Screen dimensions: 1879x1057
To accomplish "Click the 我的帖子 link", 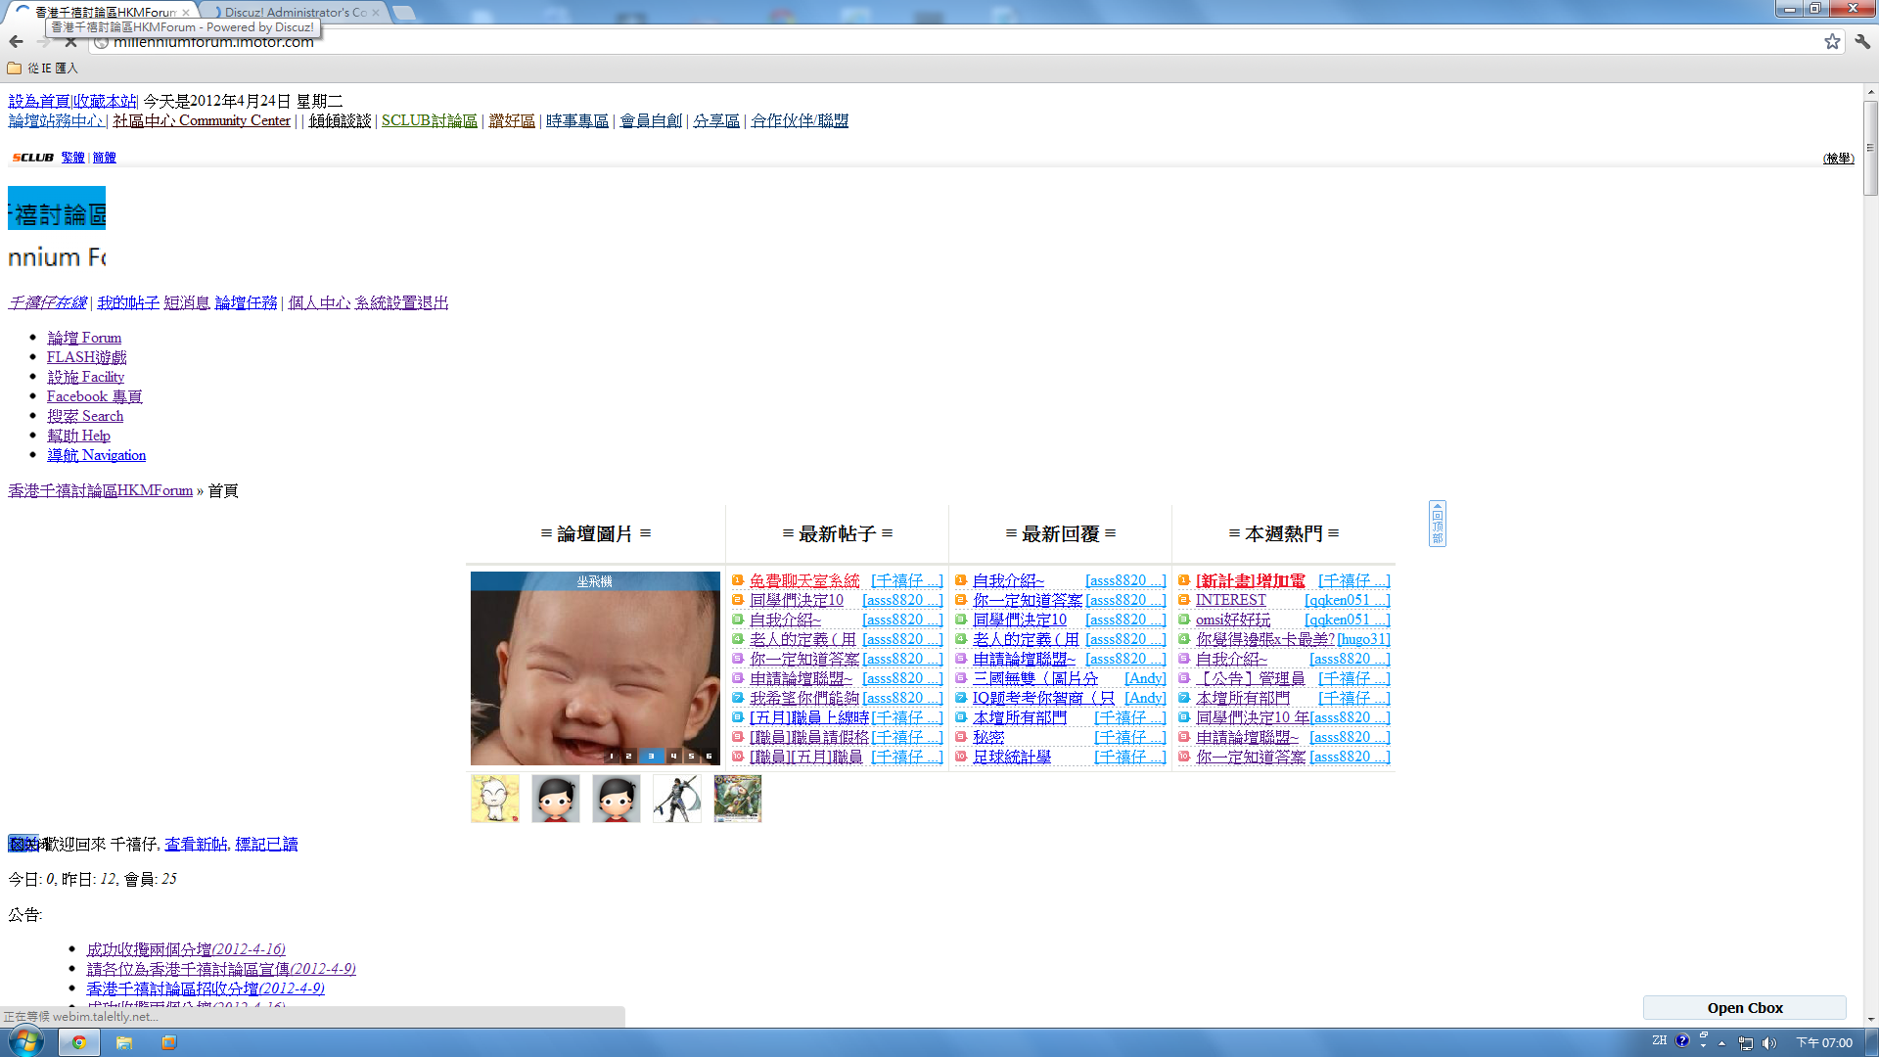I will 128,302.
